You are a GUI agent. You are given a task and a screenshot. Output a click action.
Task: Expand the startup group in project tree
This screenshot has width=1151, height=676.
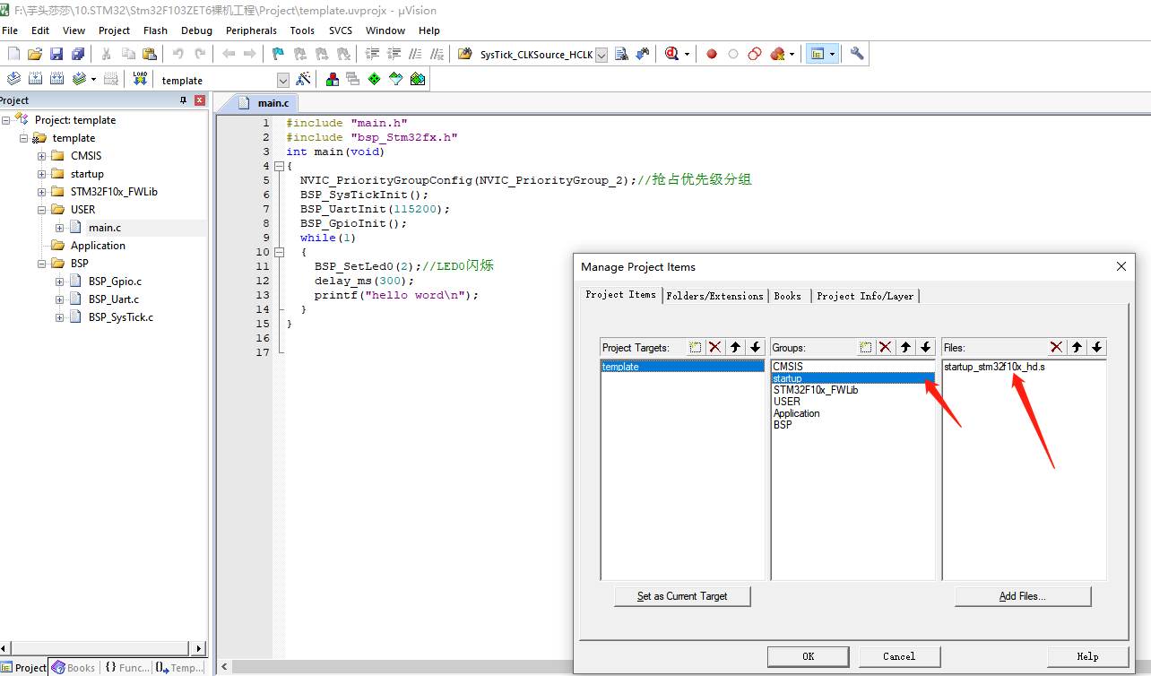coord(42,174)
